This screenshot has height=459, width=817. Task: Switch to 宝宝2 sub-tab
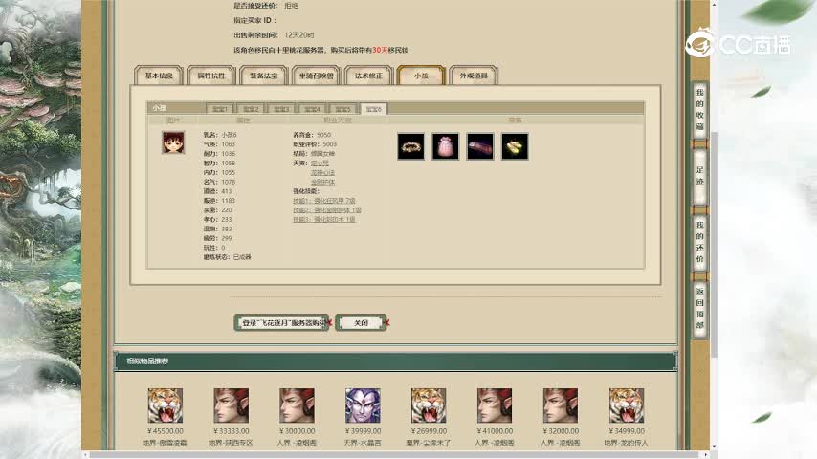coord(251,109)
